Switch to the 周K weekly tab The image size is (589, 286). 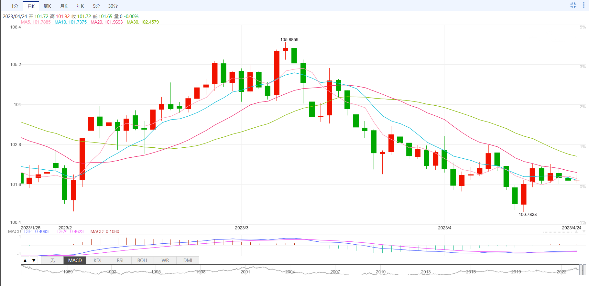(x=47, y=6)
